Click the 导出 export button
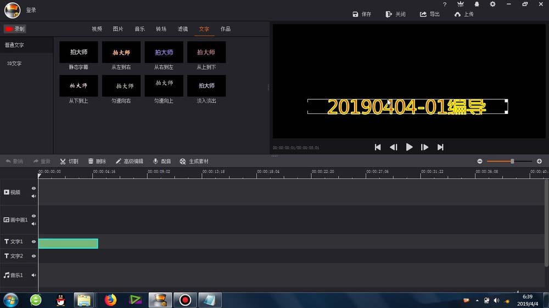This screenshot has width=549, height=308. pos(429,14)
